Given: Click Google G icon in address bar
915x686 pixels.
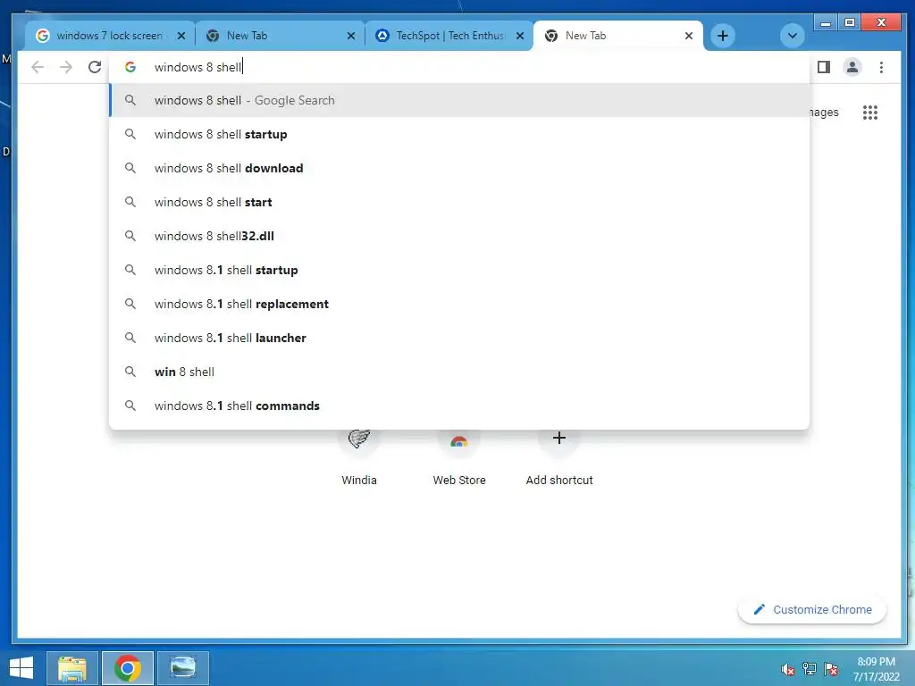Looking at the screenshot, I should coord(130,67).
